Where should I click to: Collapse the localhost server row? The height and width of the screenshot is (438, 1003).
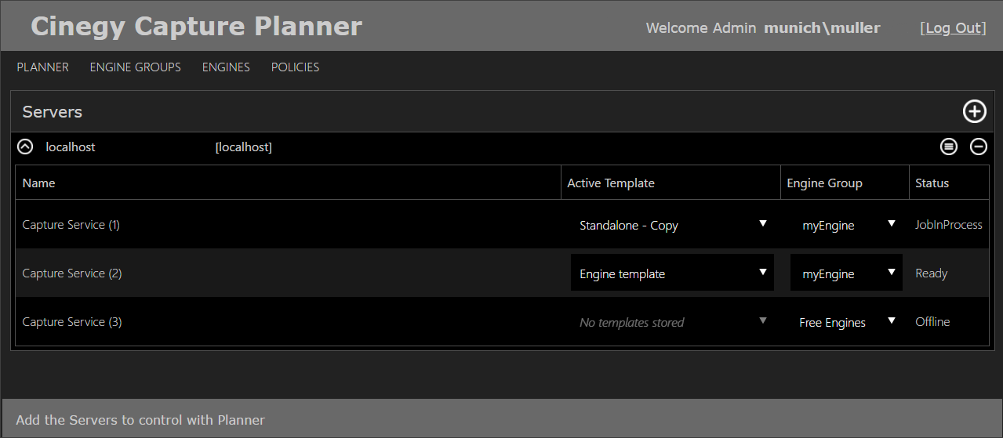coord(25,147)
